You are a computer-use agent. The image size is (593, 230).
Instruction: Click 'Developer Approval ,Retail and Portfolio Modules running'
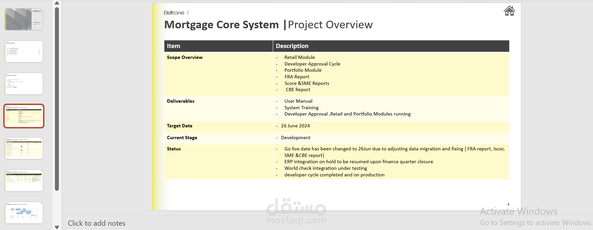(347, 114)
